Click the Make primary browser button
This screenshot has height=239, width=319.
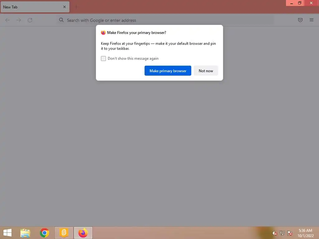point(168,71)
